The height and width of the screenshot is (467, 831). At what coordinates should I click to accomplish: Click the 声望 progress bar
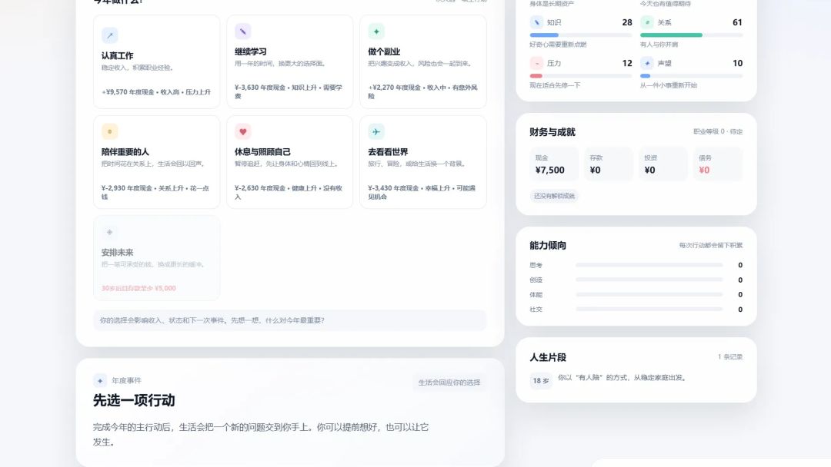tap(691, 75)
